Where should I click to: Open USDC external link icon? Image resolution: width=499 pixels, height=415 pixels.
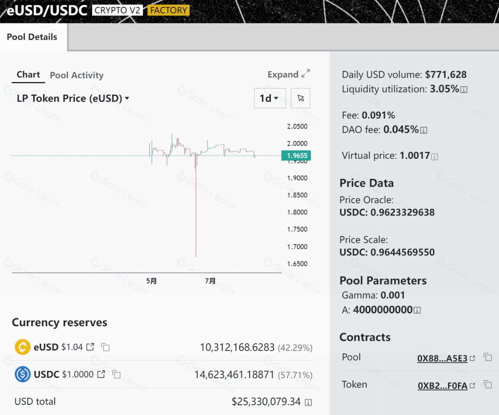coord(101,374)
